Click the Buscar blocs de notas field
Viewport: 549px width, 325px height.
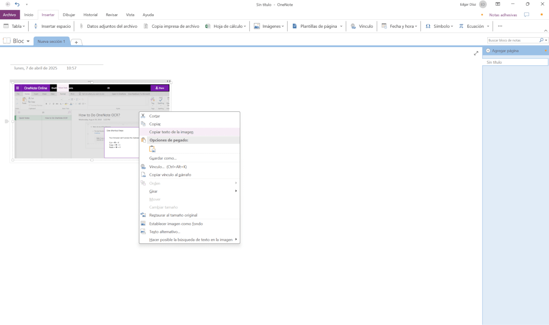(x=513, y=40)
